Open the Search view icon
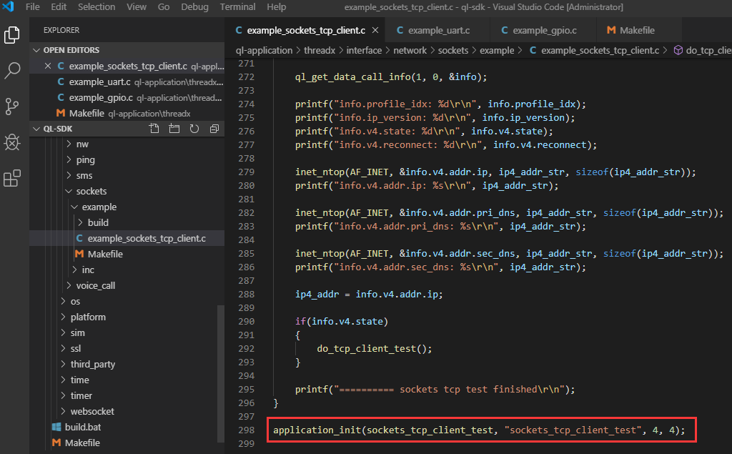 point(12,71)
